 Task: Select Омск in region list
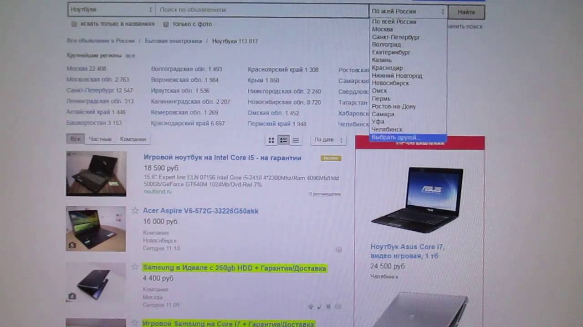click(x=379, y=91)
